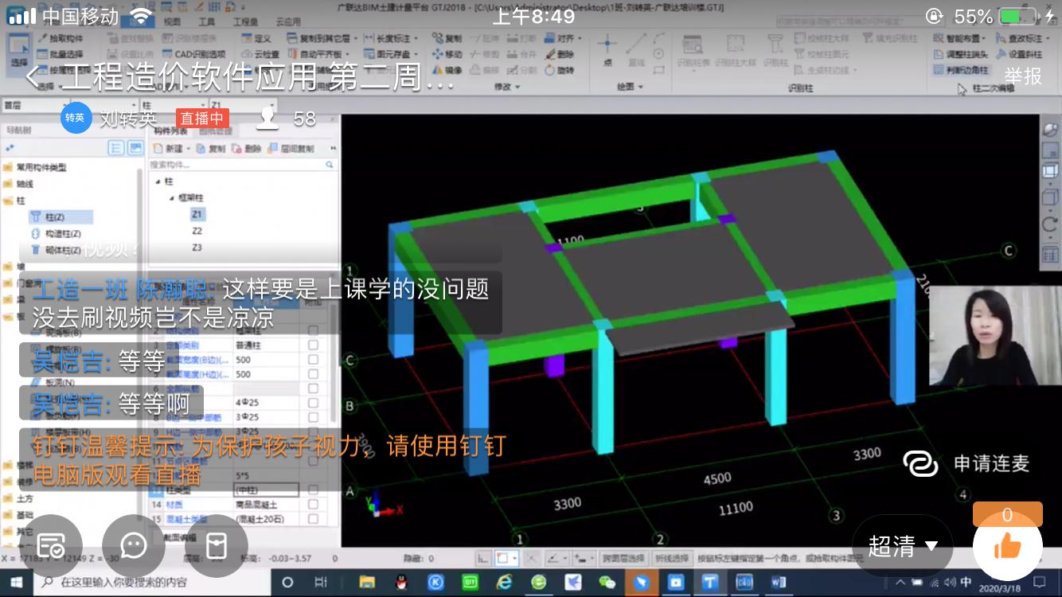Tick the 附加 checkbox for the 混凝土类型 row
Viewport: 1062px width, 597px height.
313,519
